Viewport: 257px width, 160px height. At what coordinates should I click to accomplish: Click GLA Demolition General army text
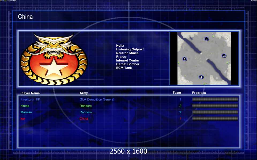97,99
